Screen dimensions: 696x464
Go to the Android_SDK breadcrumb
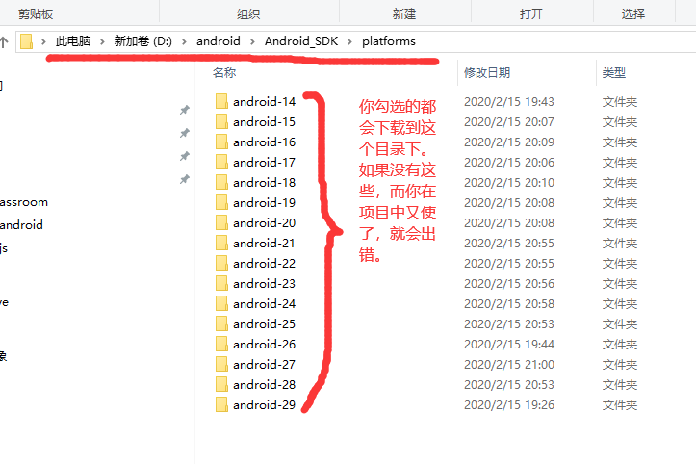(301, 41)
